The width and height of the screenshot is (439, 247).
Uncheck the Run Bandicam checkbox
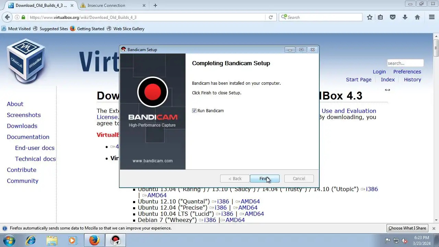(194, 111)
